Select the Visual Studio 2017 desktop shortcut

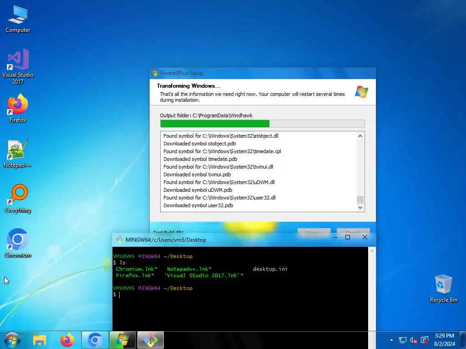pos(18,66)
